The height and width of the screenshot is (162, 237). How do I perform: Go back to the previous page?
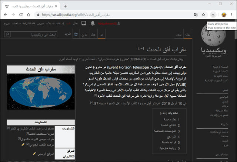point(6,15)
